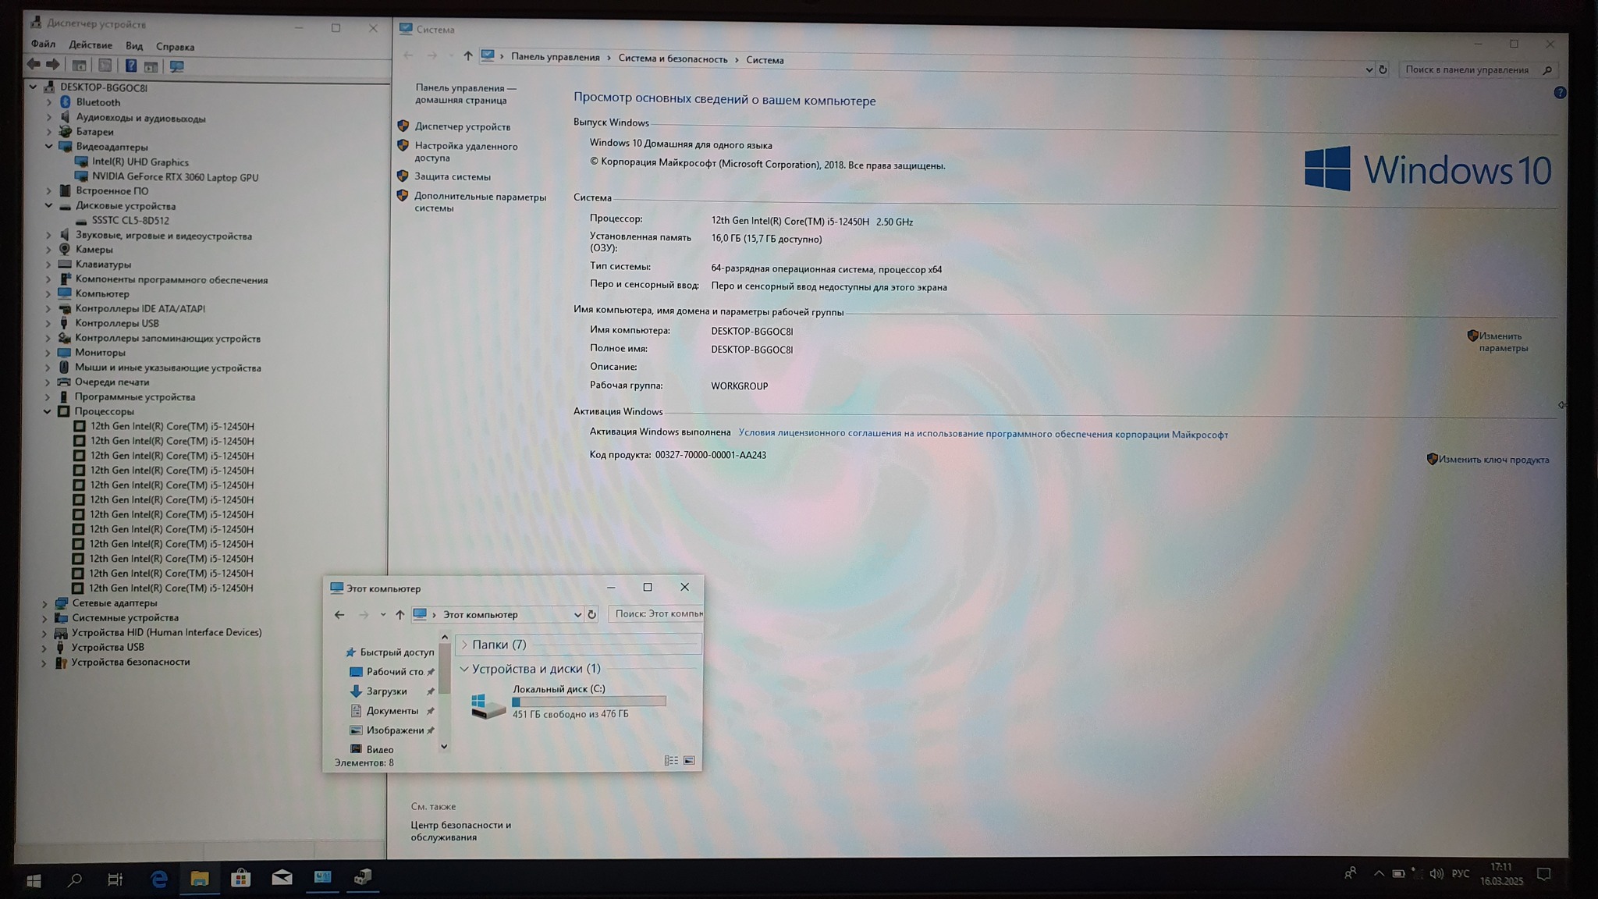The width and height of the screenshot is (1598, 899).
Task: Collapse the Процессоры tree node
Action: click(x=47, y=411)
